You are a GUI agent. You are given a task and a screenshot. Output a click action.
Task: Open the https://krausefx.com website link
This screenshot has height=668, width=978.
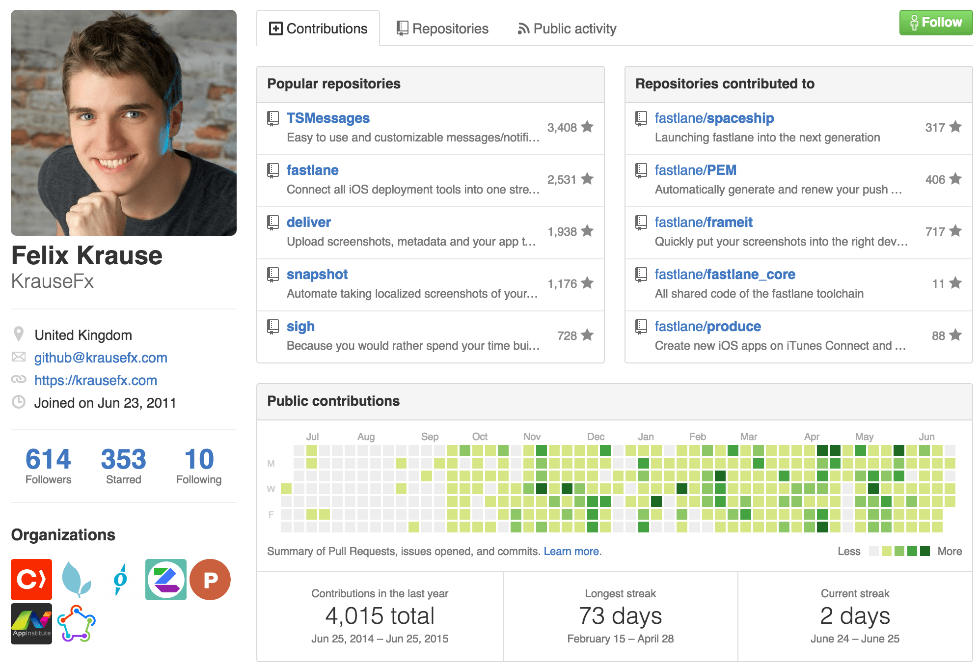tap(96, 380)
